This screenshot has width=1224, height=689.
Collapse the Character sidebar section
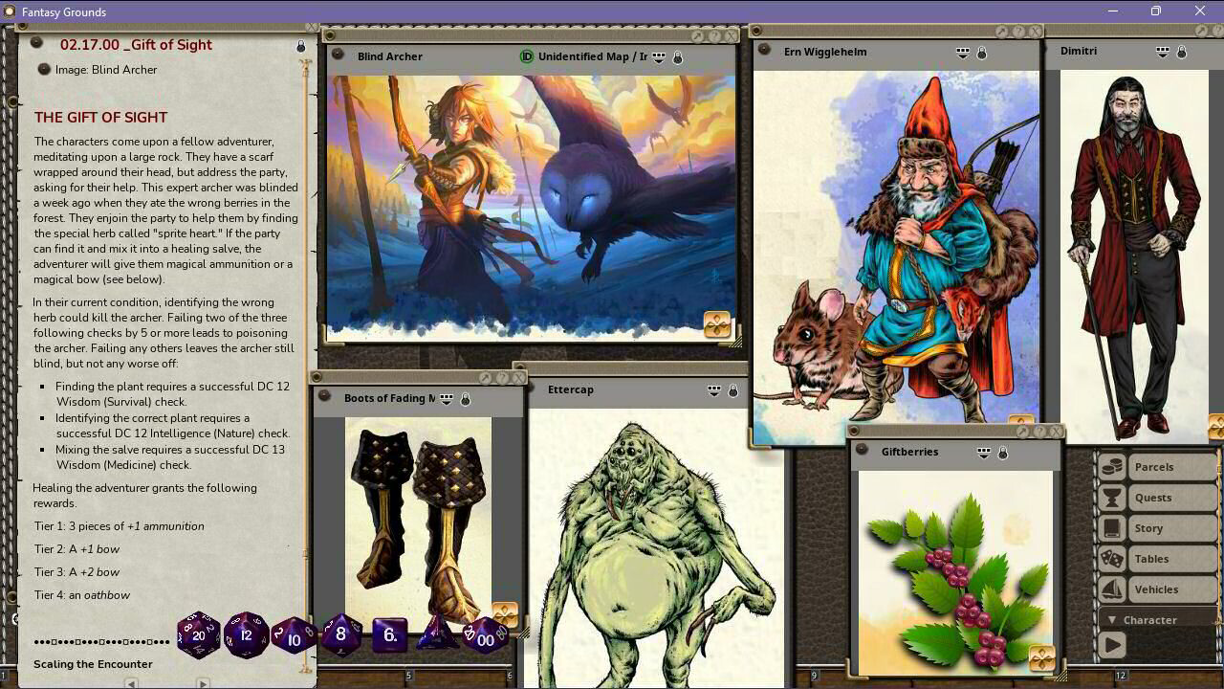(x=1112, y=620)
